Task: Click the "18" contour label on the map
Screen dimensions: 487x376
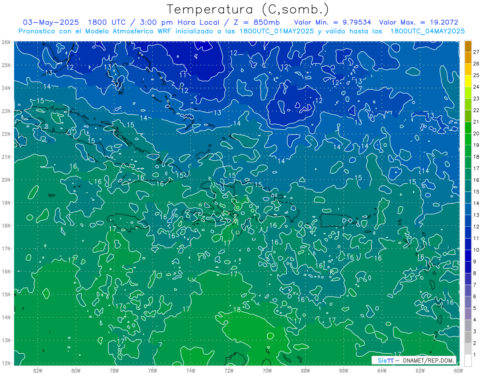Action: click(237, 309)
